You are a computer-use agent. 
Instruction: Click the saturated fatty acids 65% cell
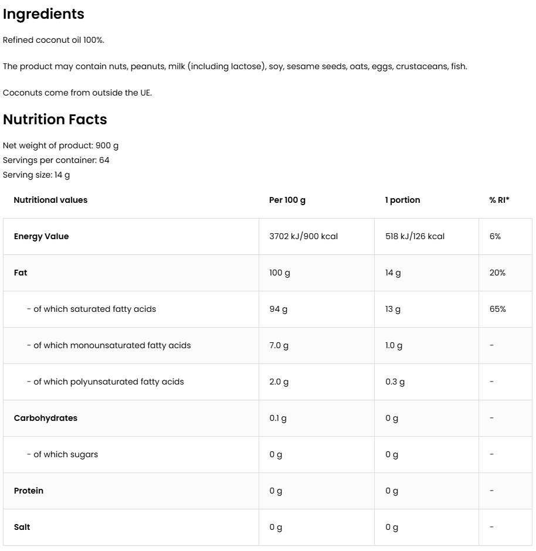click(x=498, y=309)
